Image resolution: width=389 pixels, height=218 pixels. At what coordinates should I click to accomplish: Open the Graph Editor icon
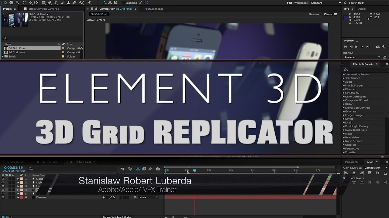(158, 169)
